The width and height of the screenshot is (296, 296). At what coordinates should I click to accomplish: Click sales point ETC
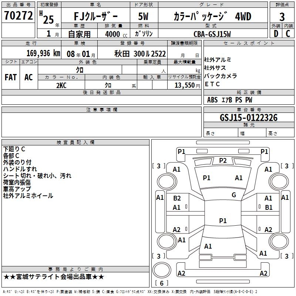[212, 84]
